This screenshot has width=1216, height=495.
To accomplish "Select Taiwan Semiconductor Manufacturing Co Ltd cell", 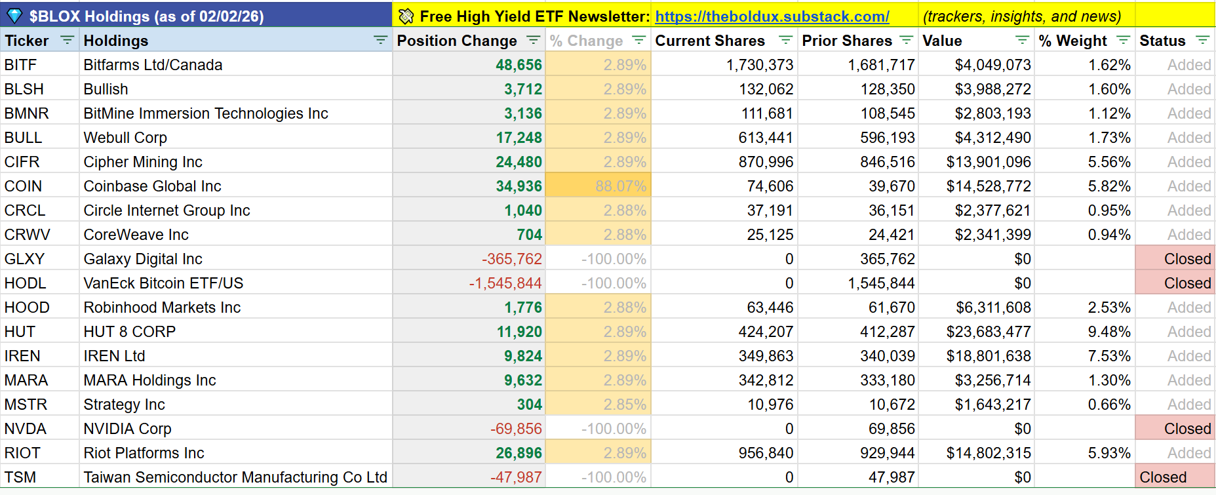I will click(x=236, y=477).
